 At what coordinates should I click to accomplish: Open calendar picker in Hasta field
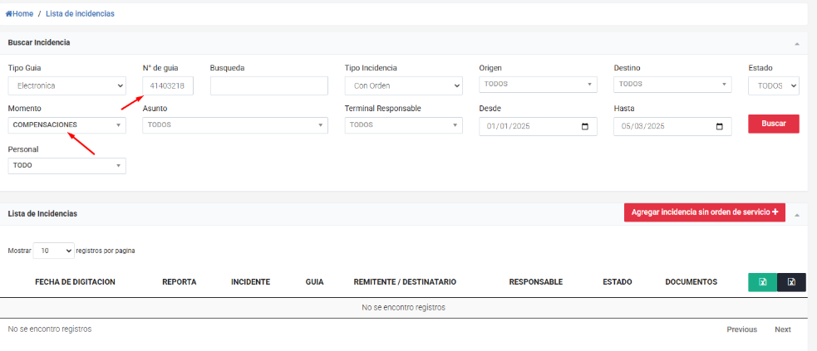pyautogui.click(x=720, y=126)
